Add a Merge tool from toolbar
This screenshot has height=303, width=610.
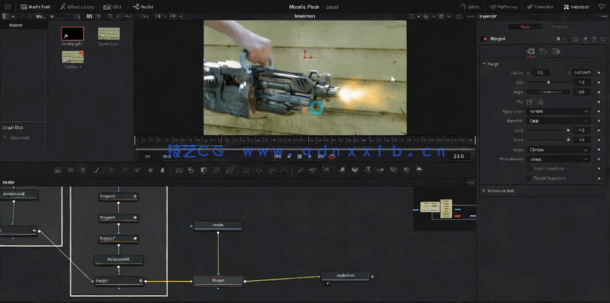(179, 170)
